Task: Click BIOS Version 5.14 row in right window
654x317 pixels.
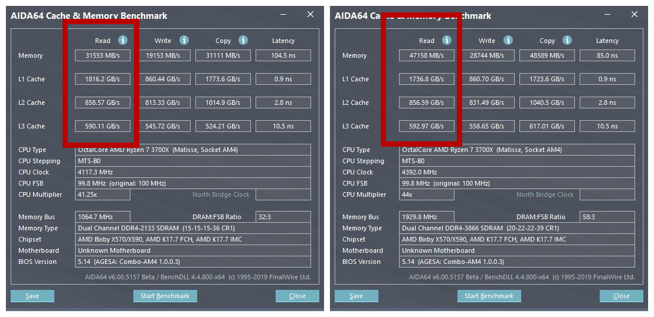Action: [517, 262]
